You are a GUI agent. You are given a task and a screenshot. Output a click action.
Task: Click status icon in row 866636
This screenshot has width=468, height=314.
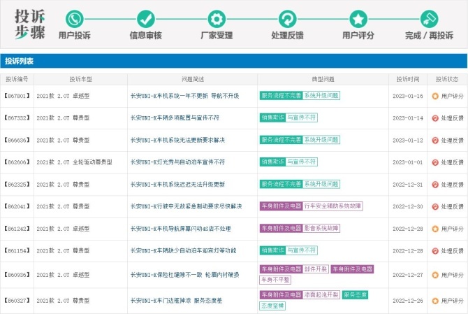(x=435, y=141)
